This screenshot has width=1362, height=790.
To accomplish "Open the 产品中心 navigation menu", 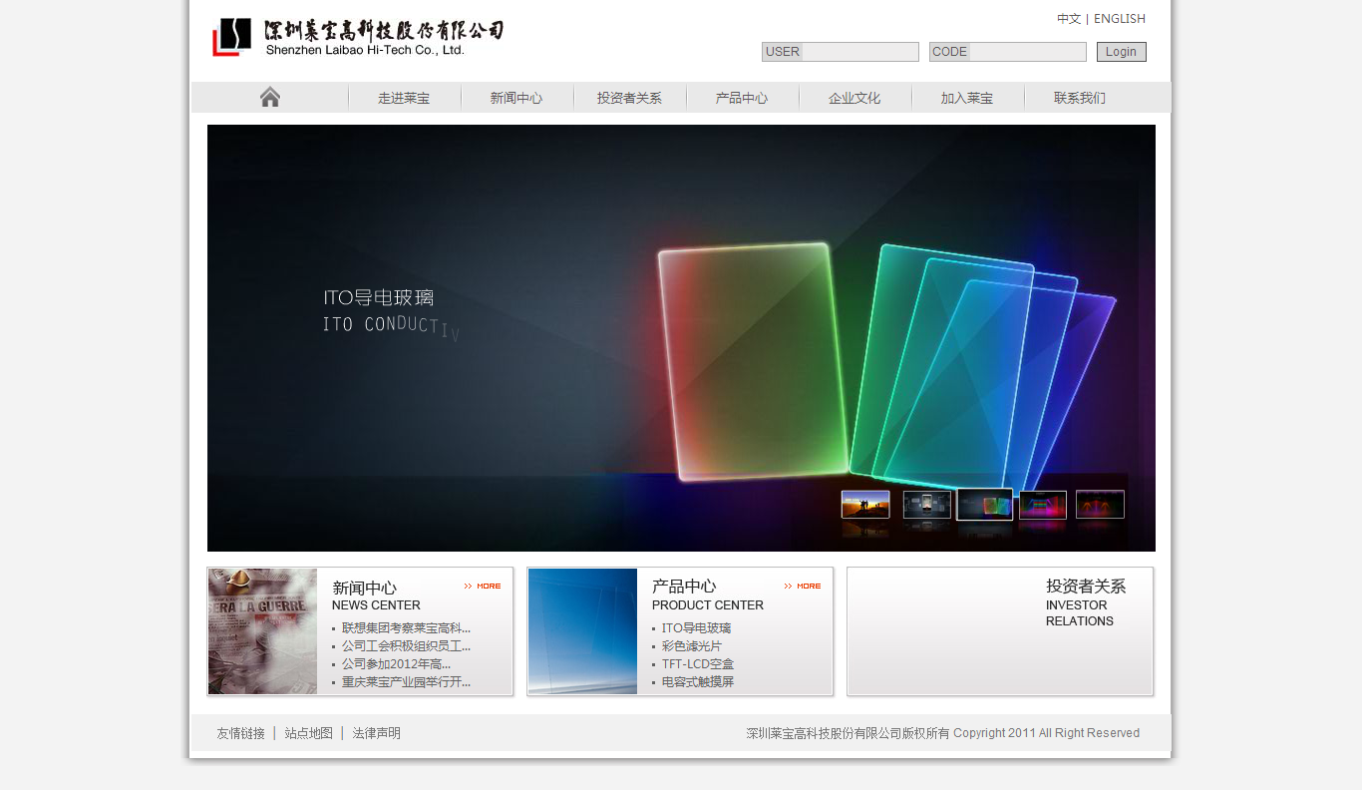I will [742, 98].
